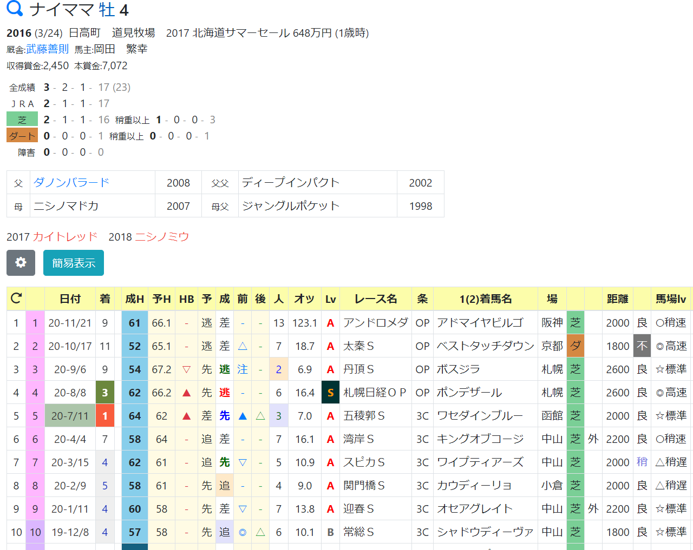Screen dimensions: 693x550
Task: Select the green 芝 label in the record summary
Action: pos(22,120)
